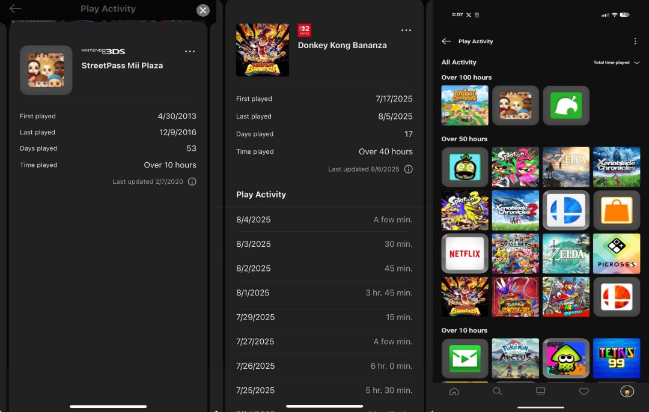Select the 8/1/2025 play activity entry
The image size is (649, 412).
click(x=324, y=293)
